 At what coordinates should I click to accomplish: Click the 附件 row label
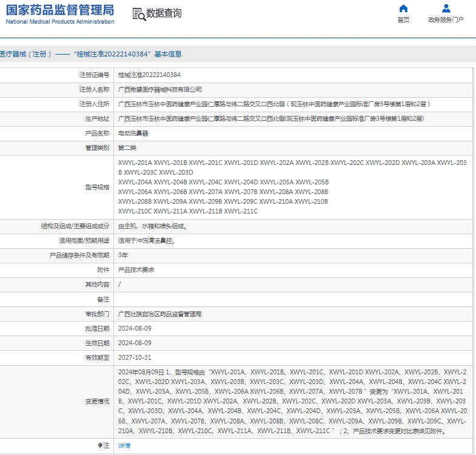click(103, 270)
